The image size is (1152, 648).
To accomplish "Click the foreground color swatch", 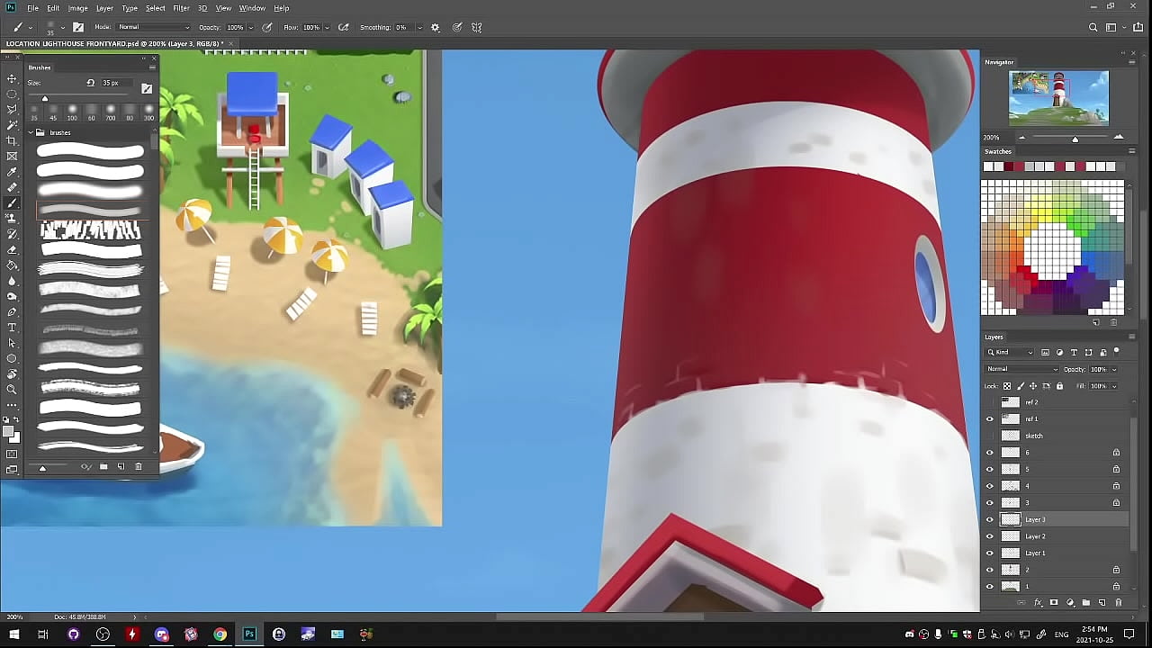I will (8, 432).
